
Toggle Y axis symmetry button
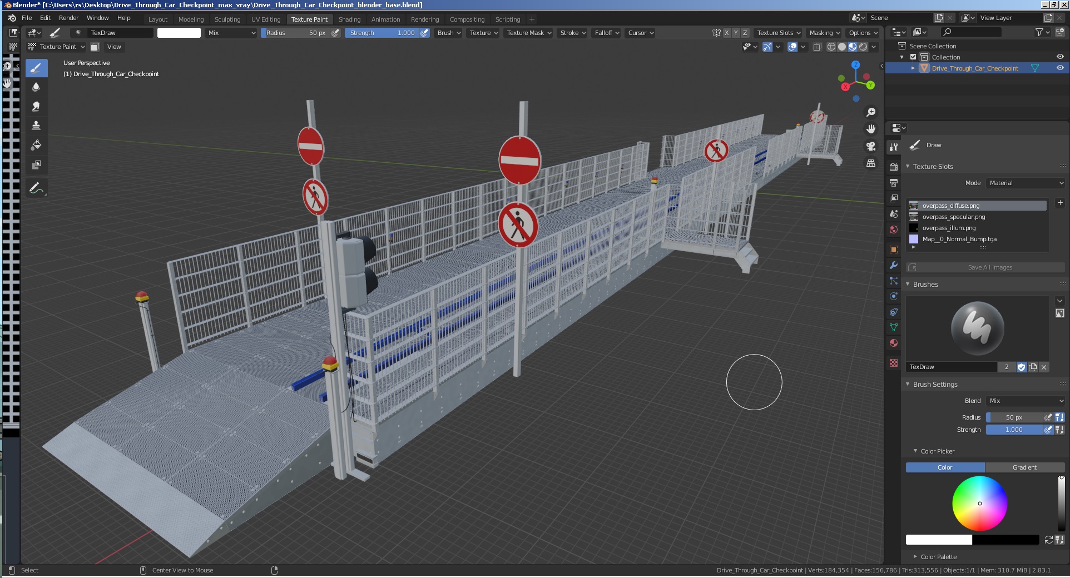click(736, 33)
